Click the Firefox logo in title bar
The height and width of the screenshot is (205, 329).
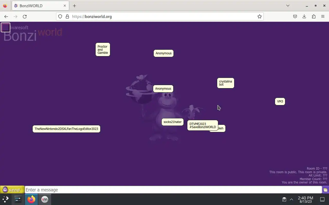click(5, 6)
